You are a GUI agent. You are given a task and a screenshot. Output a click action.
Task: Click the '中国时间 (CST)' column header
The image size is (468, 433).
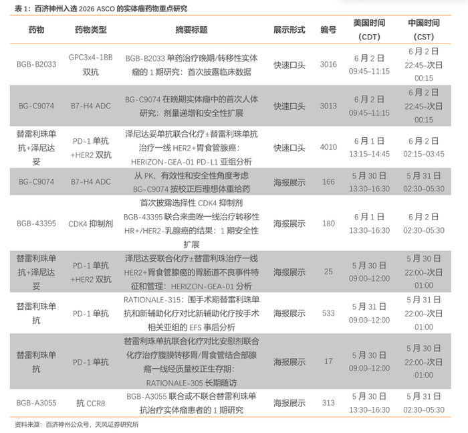[423, 29]
